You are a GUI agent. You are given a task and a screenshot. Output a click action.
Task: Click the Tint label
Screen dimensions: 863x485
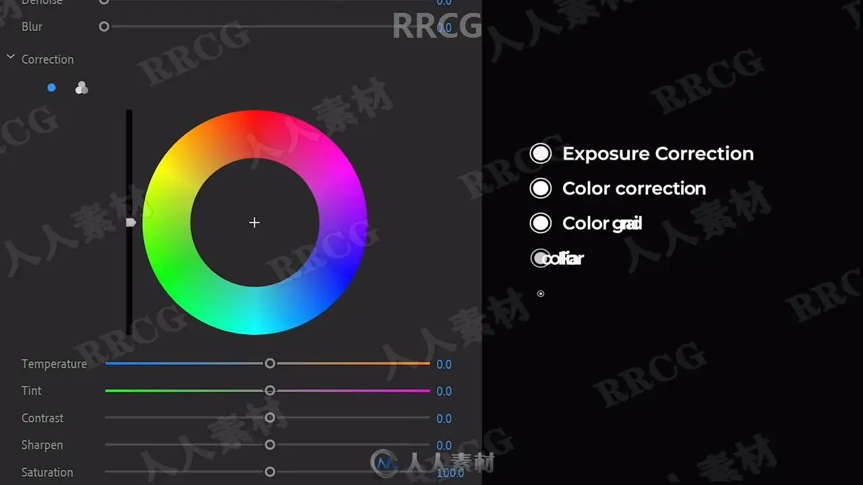pyautogui.click(x=31, y=391)
